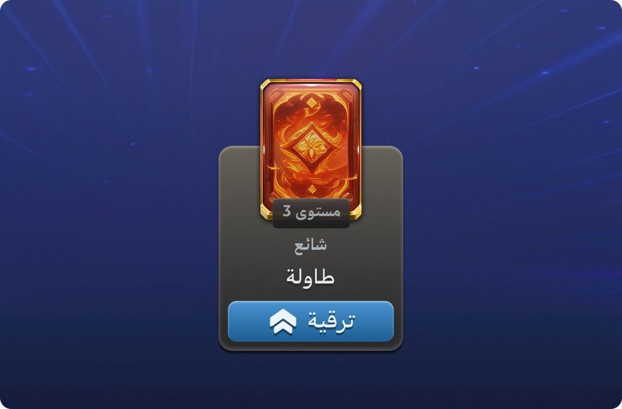The height and width of the screenshot is (409, 622).
Task: Click the gold bottom-left corner of card
Action: point(266,214)
